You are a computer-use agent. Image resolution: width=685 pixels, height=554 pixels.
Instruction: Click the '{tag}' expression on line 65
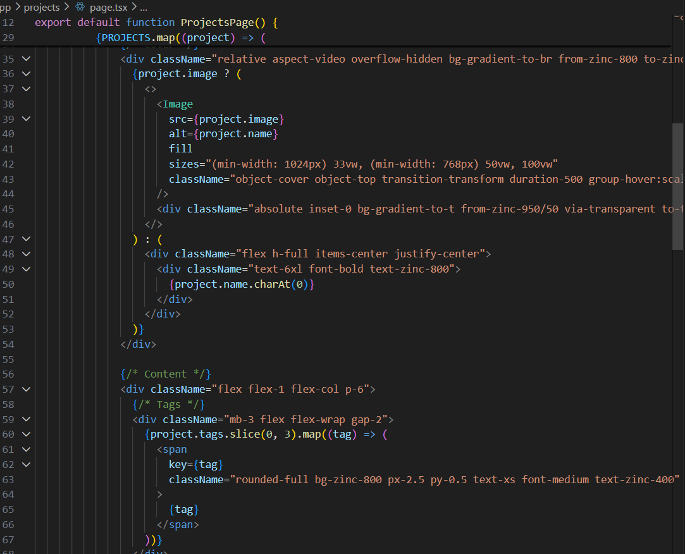pyautogui.click(x=184, y=510)
